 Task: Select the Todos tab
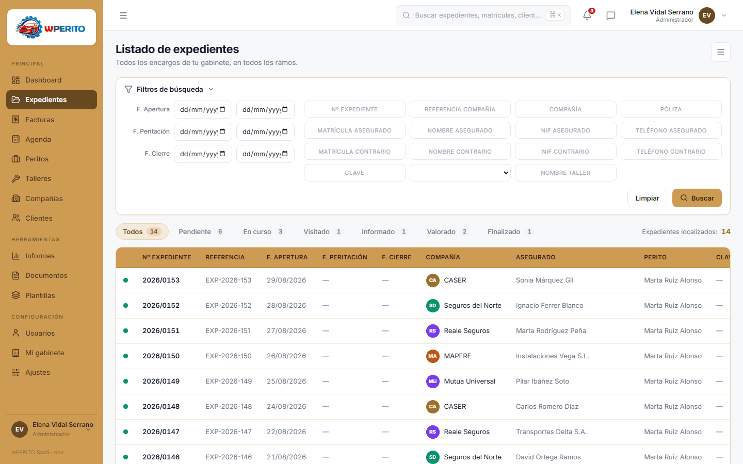click(142, 231)
